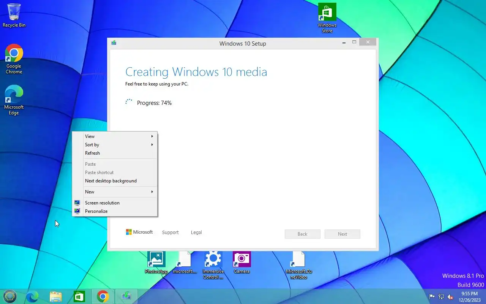Open the Store app from the taskbar
Image resolution: width=486 pixels, height=304 pixels.
79,296
